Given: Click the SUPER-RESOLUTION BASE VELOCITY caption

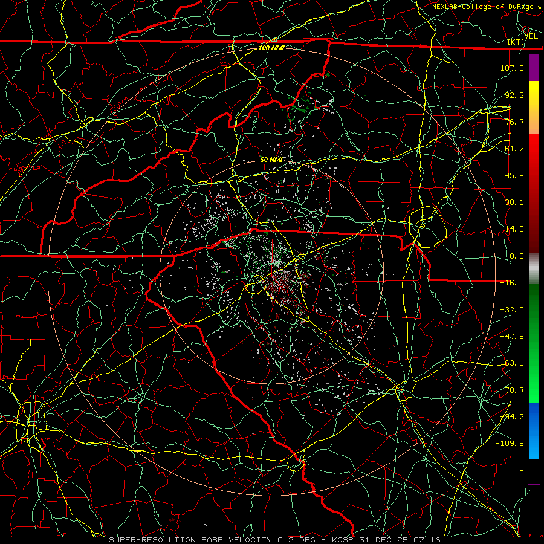Looking at the screenshot, I should [190, 540].
